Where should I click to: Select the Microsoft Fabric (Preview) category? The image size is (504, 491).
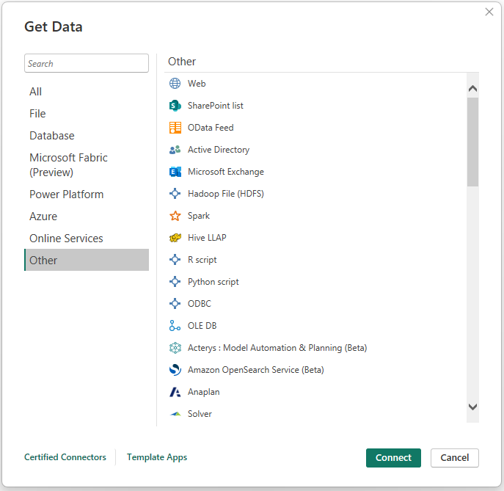point(68,165)
